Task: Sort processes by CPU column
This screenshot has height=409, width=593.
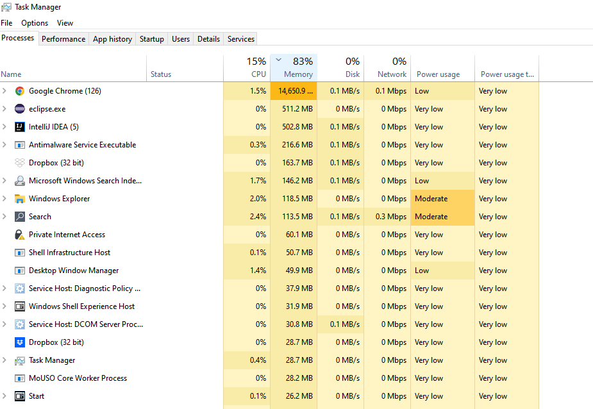Action: (x=247, y=68)
